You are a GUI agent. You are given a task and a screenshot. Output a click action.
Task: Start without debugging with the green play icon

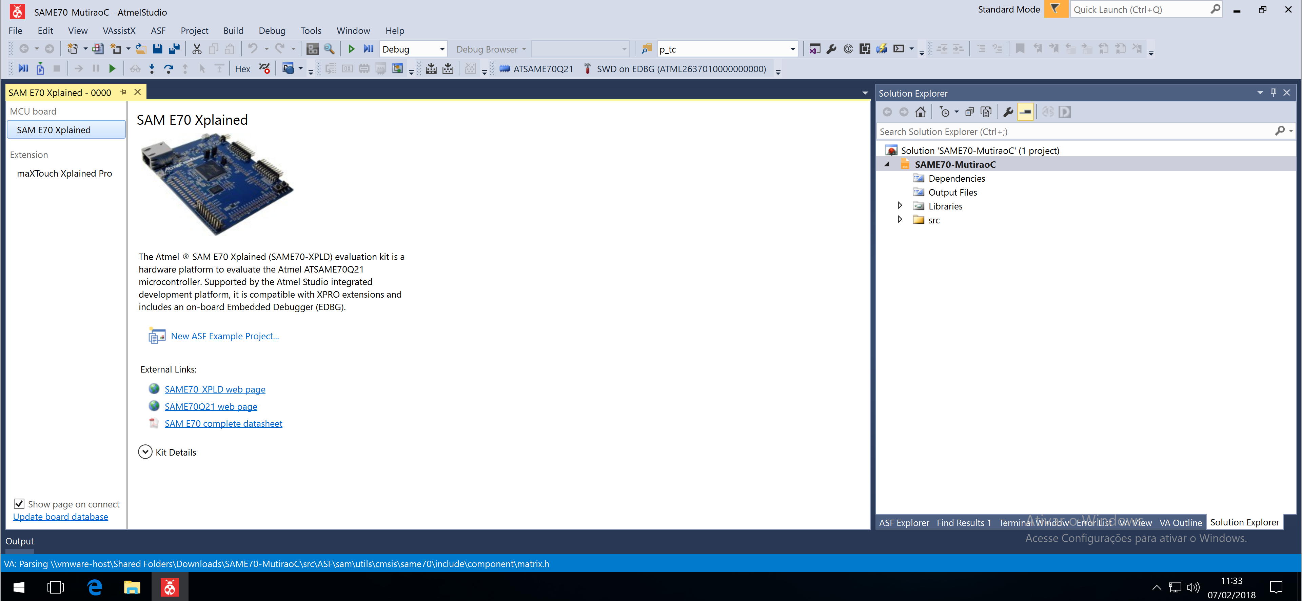(351, 49)
